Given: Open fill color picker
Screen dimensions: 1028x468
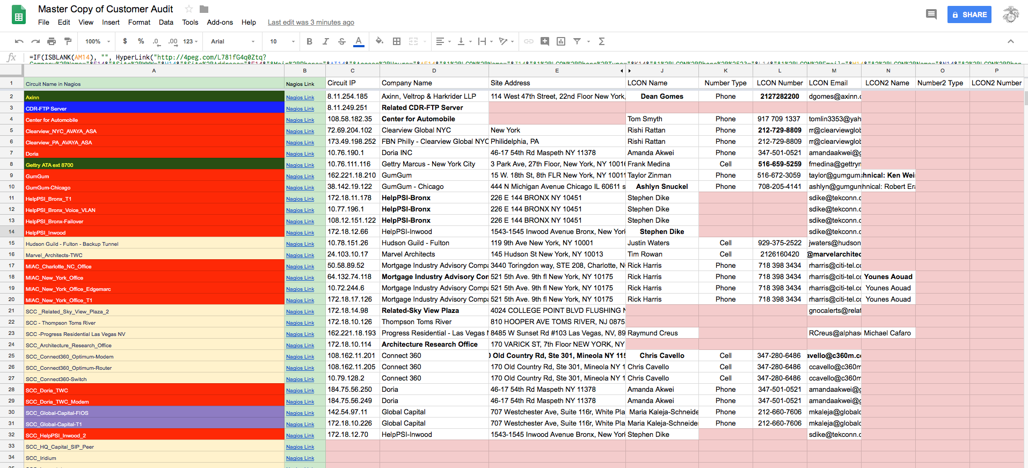Looking at the screenshot, I should pyautogui.click(x=380, y=41).
